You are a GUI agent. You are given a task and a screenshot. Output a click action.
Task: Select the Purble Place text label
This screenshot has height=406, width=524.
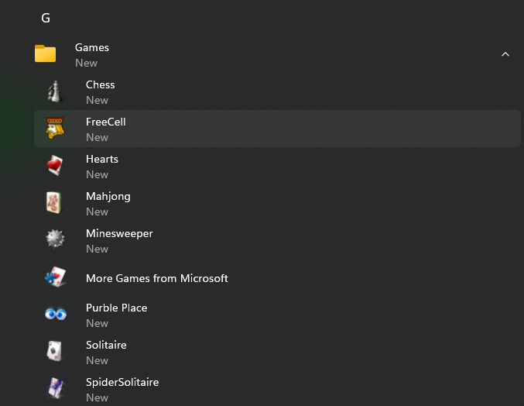click(116, 308)
